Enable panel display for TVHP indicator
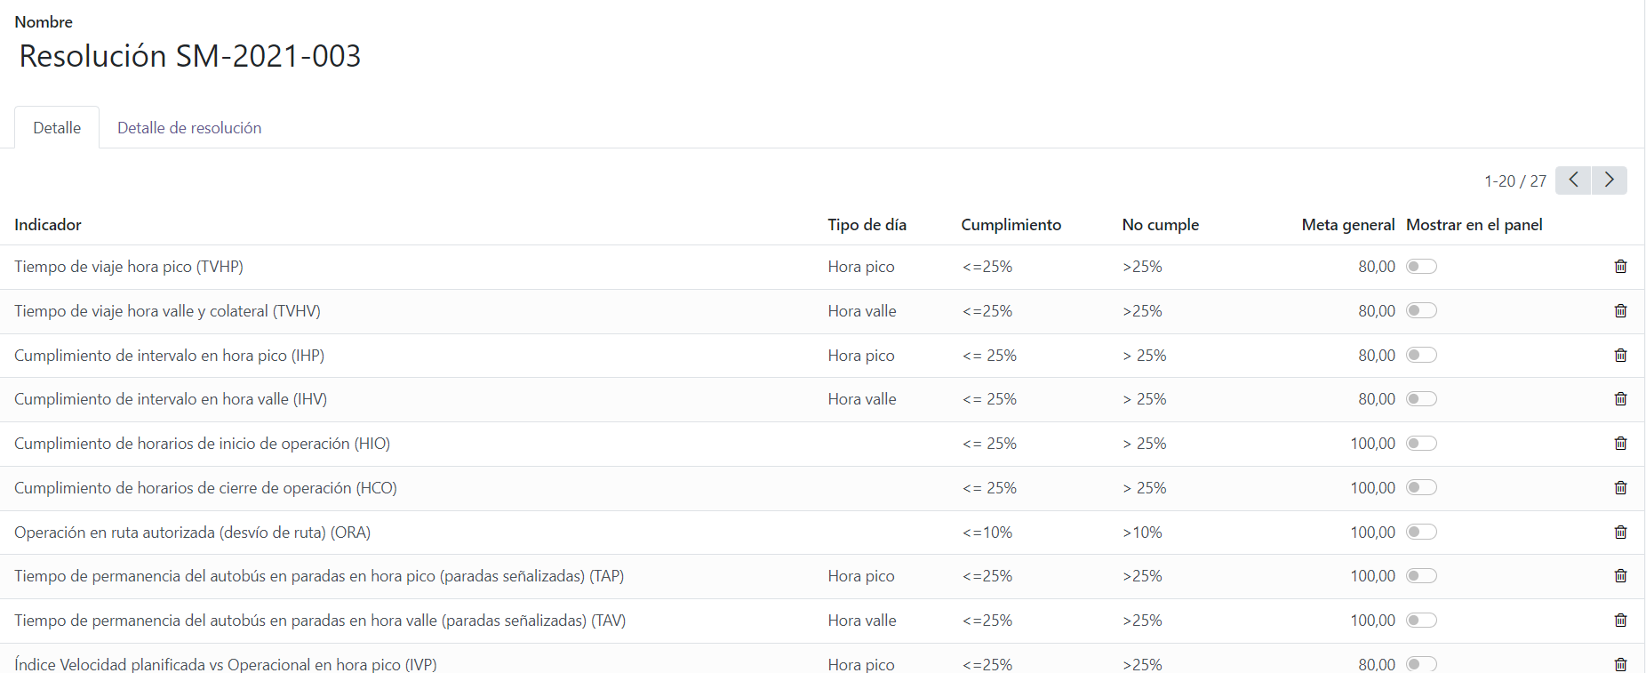The height and width of the screenshot is (673, 1646). coord(1421,267)
